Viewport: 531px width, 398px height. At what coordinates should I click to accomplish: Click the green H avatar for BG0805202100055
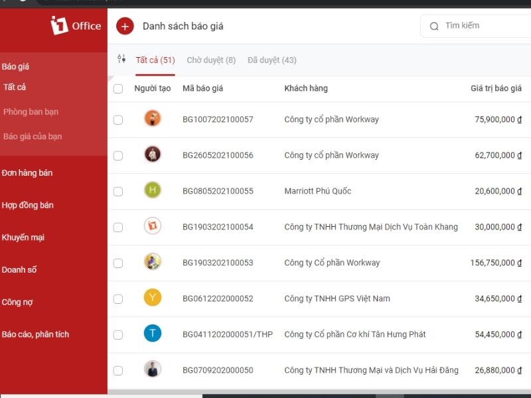[153, 190]
